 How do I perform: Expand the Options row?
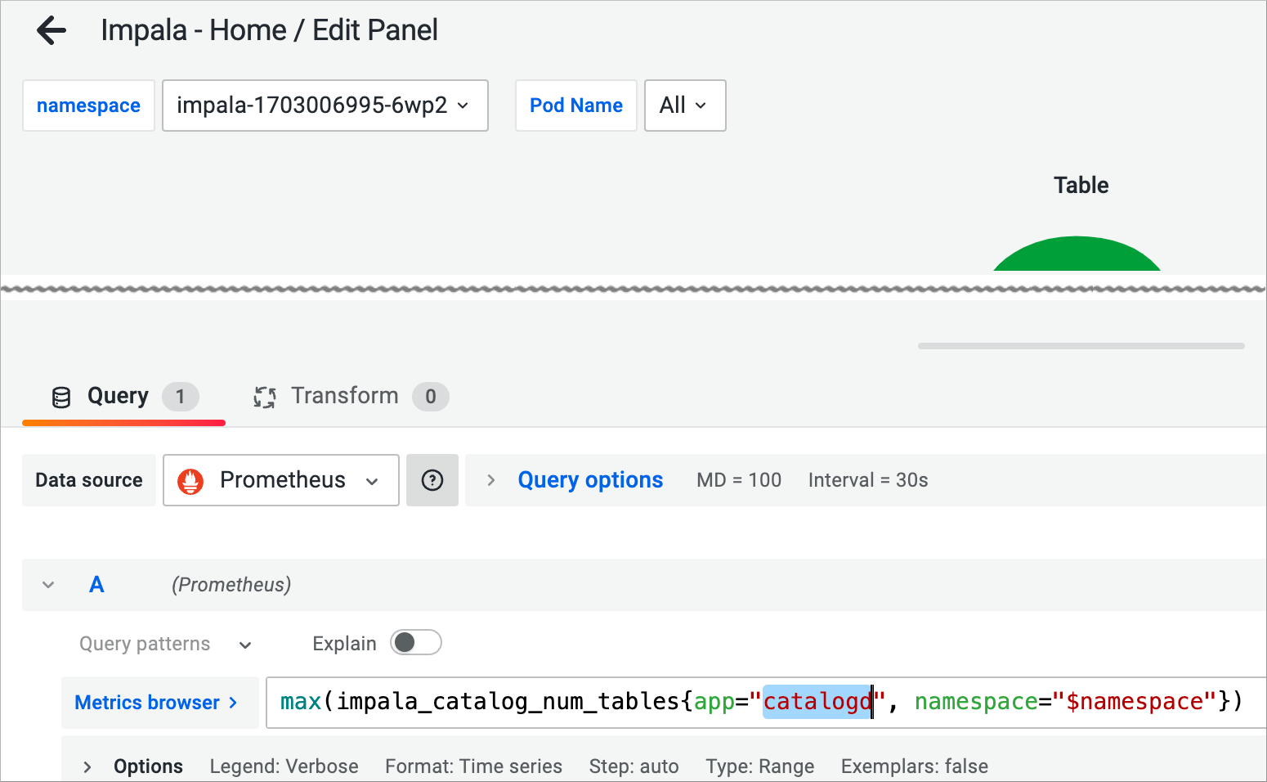pos(87,766)
